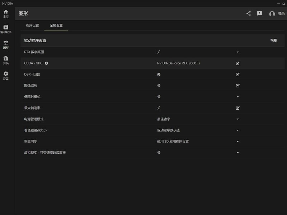Viewport: 287px width, 215px height.
Task: Click the 图形 page title
Action: [x=23, y=13]
